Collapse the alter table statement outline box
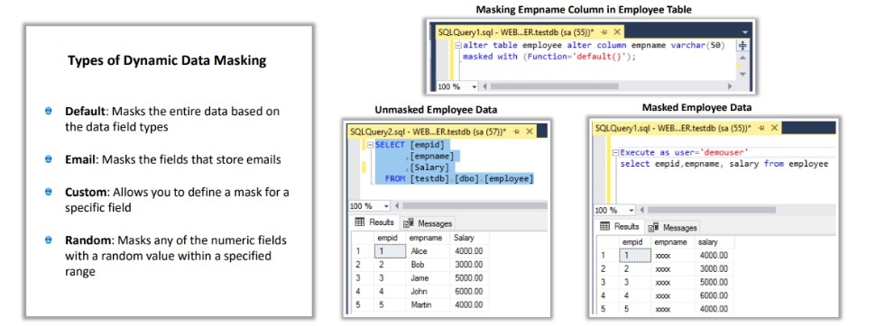 pos(458,46)
